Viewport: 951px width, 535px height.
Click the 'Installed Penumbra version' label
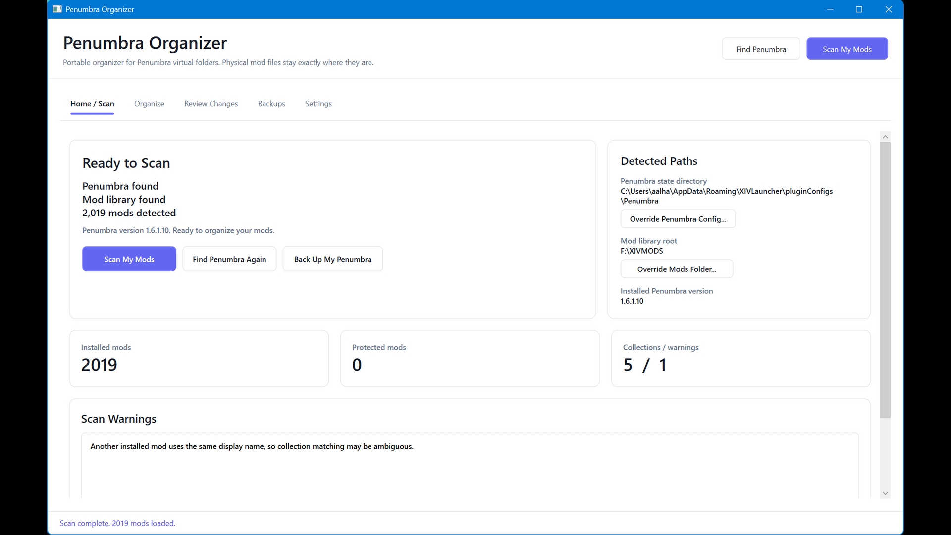pyautogui.click(x=667, y=291)
